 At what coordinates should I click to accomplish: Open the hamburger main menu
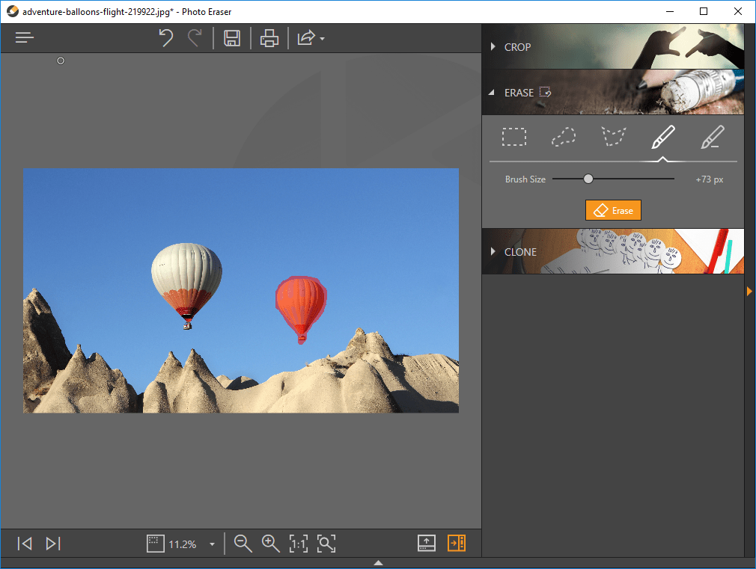[25, 37]
